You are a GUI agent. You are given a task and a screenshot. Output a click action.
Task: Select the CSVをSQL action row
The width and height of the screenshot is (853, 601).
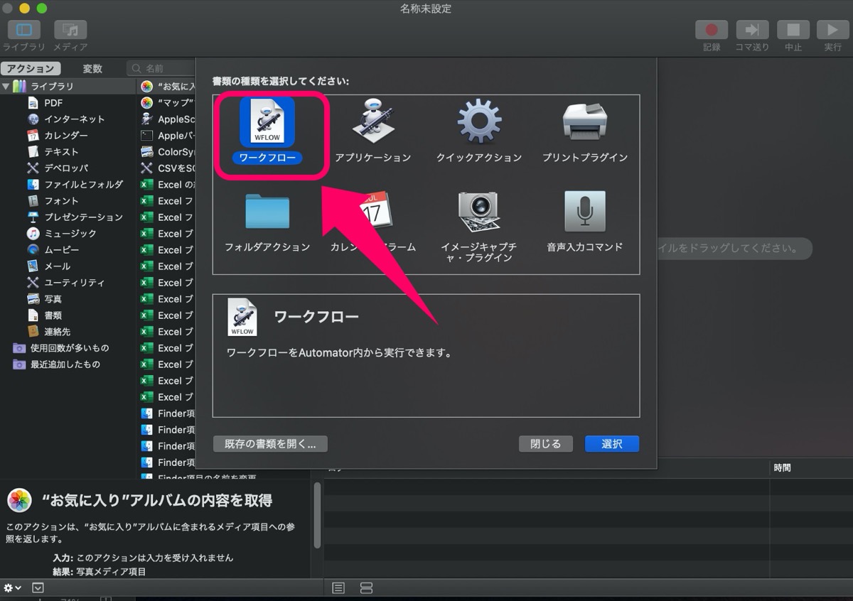point(167,168)
